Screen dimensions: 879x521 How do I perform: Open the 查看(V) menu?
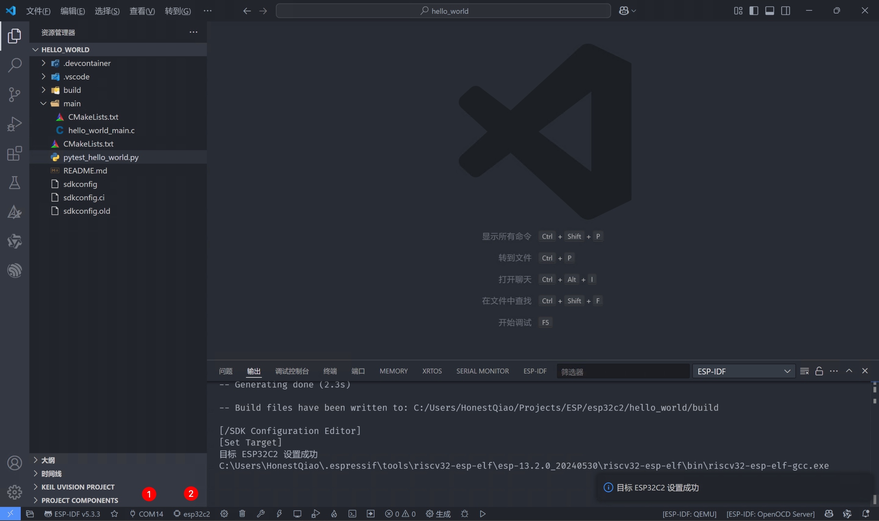(x=142, y=11)
